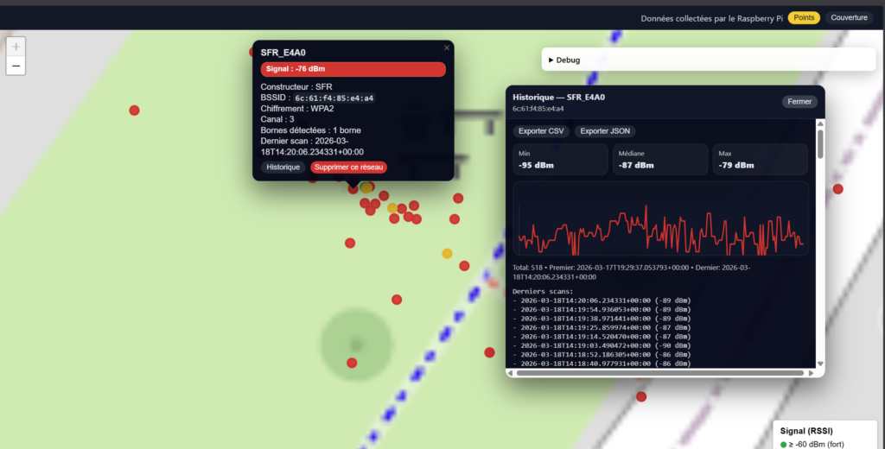
Task: Click the green ≥ -60 dBm legend entry
Action: point(812,445)
